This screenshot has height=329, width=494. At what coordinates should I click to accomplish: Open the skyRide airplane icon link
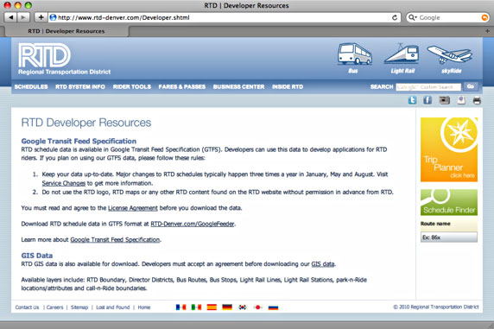451,59
